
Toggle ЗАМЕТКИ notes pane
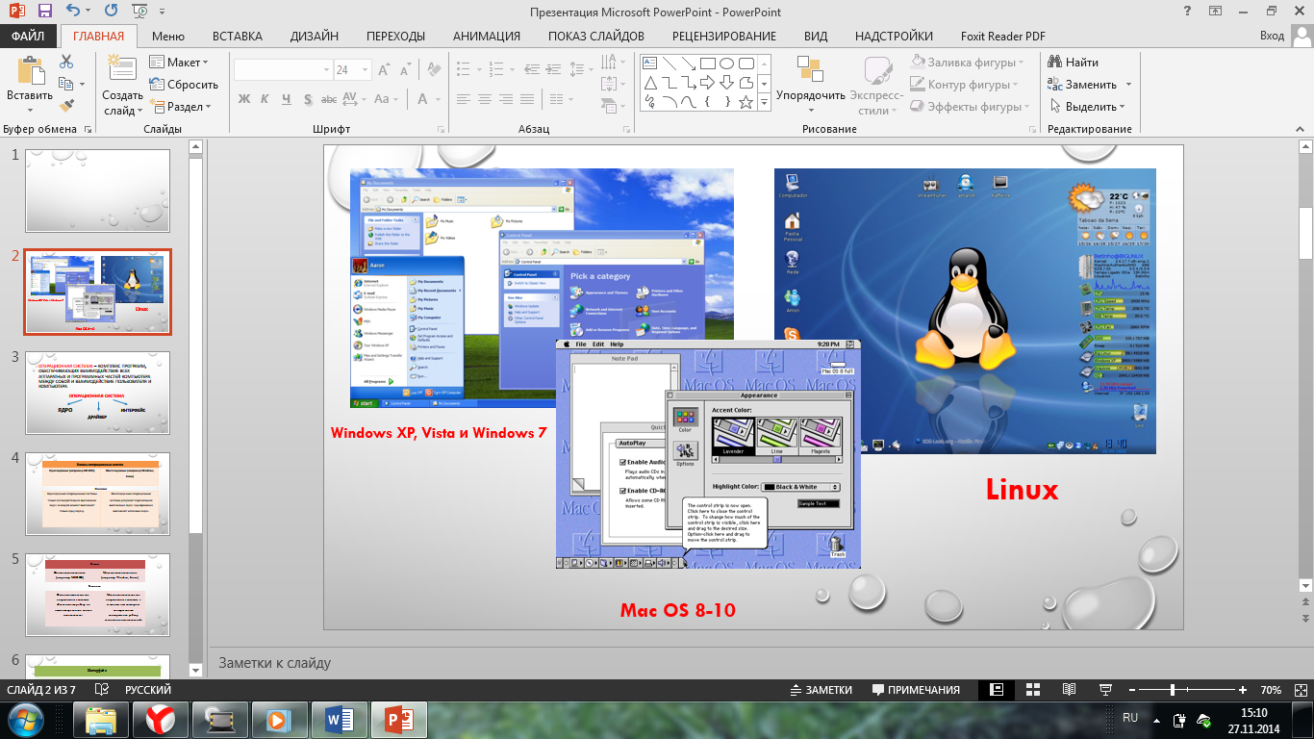(821, 690)
